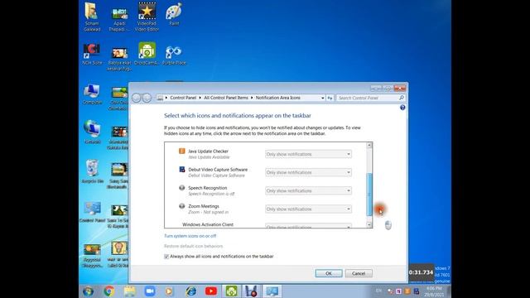
Task: Click inside Search Control Panel field
Action: pyautogui.click(x=368, y=98)
